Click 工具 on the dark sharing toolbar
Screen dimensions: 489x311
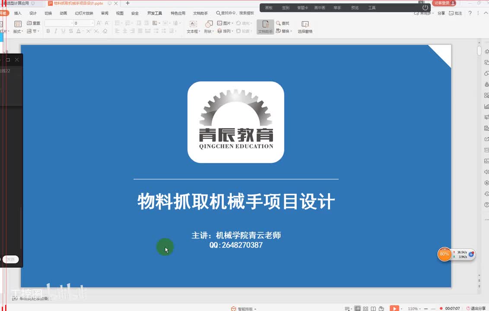pyautogui.click(x=372, y=7)
